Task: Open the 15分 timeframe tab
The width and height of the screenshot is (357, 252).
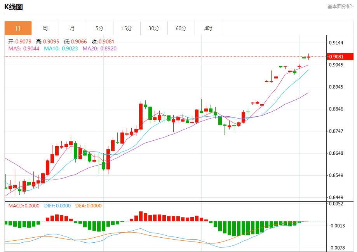Action: click(x=127, y=28)
